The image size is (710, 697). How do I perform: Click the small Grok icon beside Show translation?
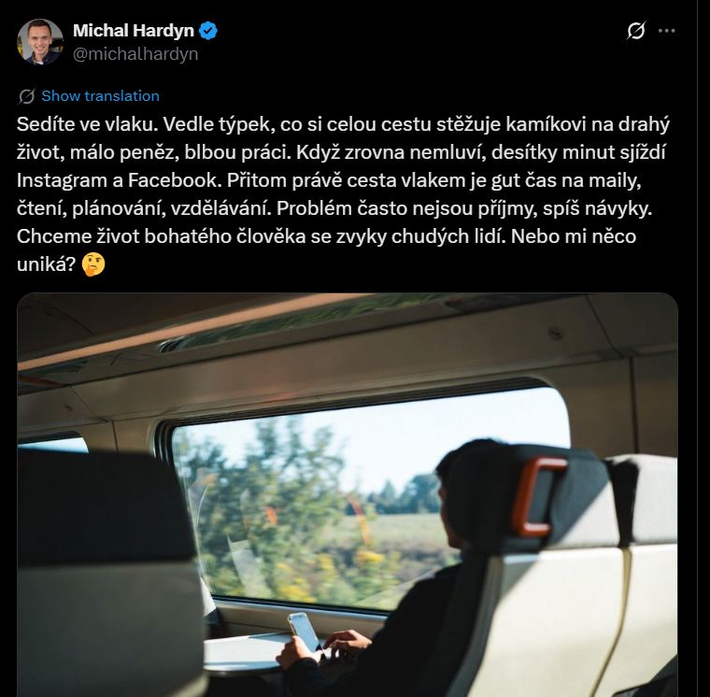(27, 96)
